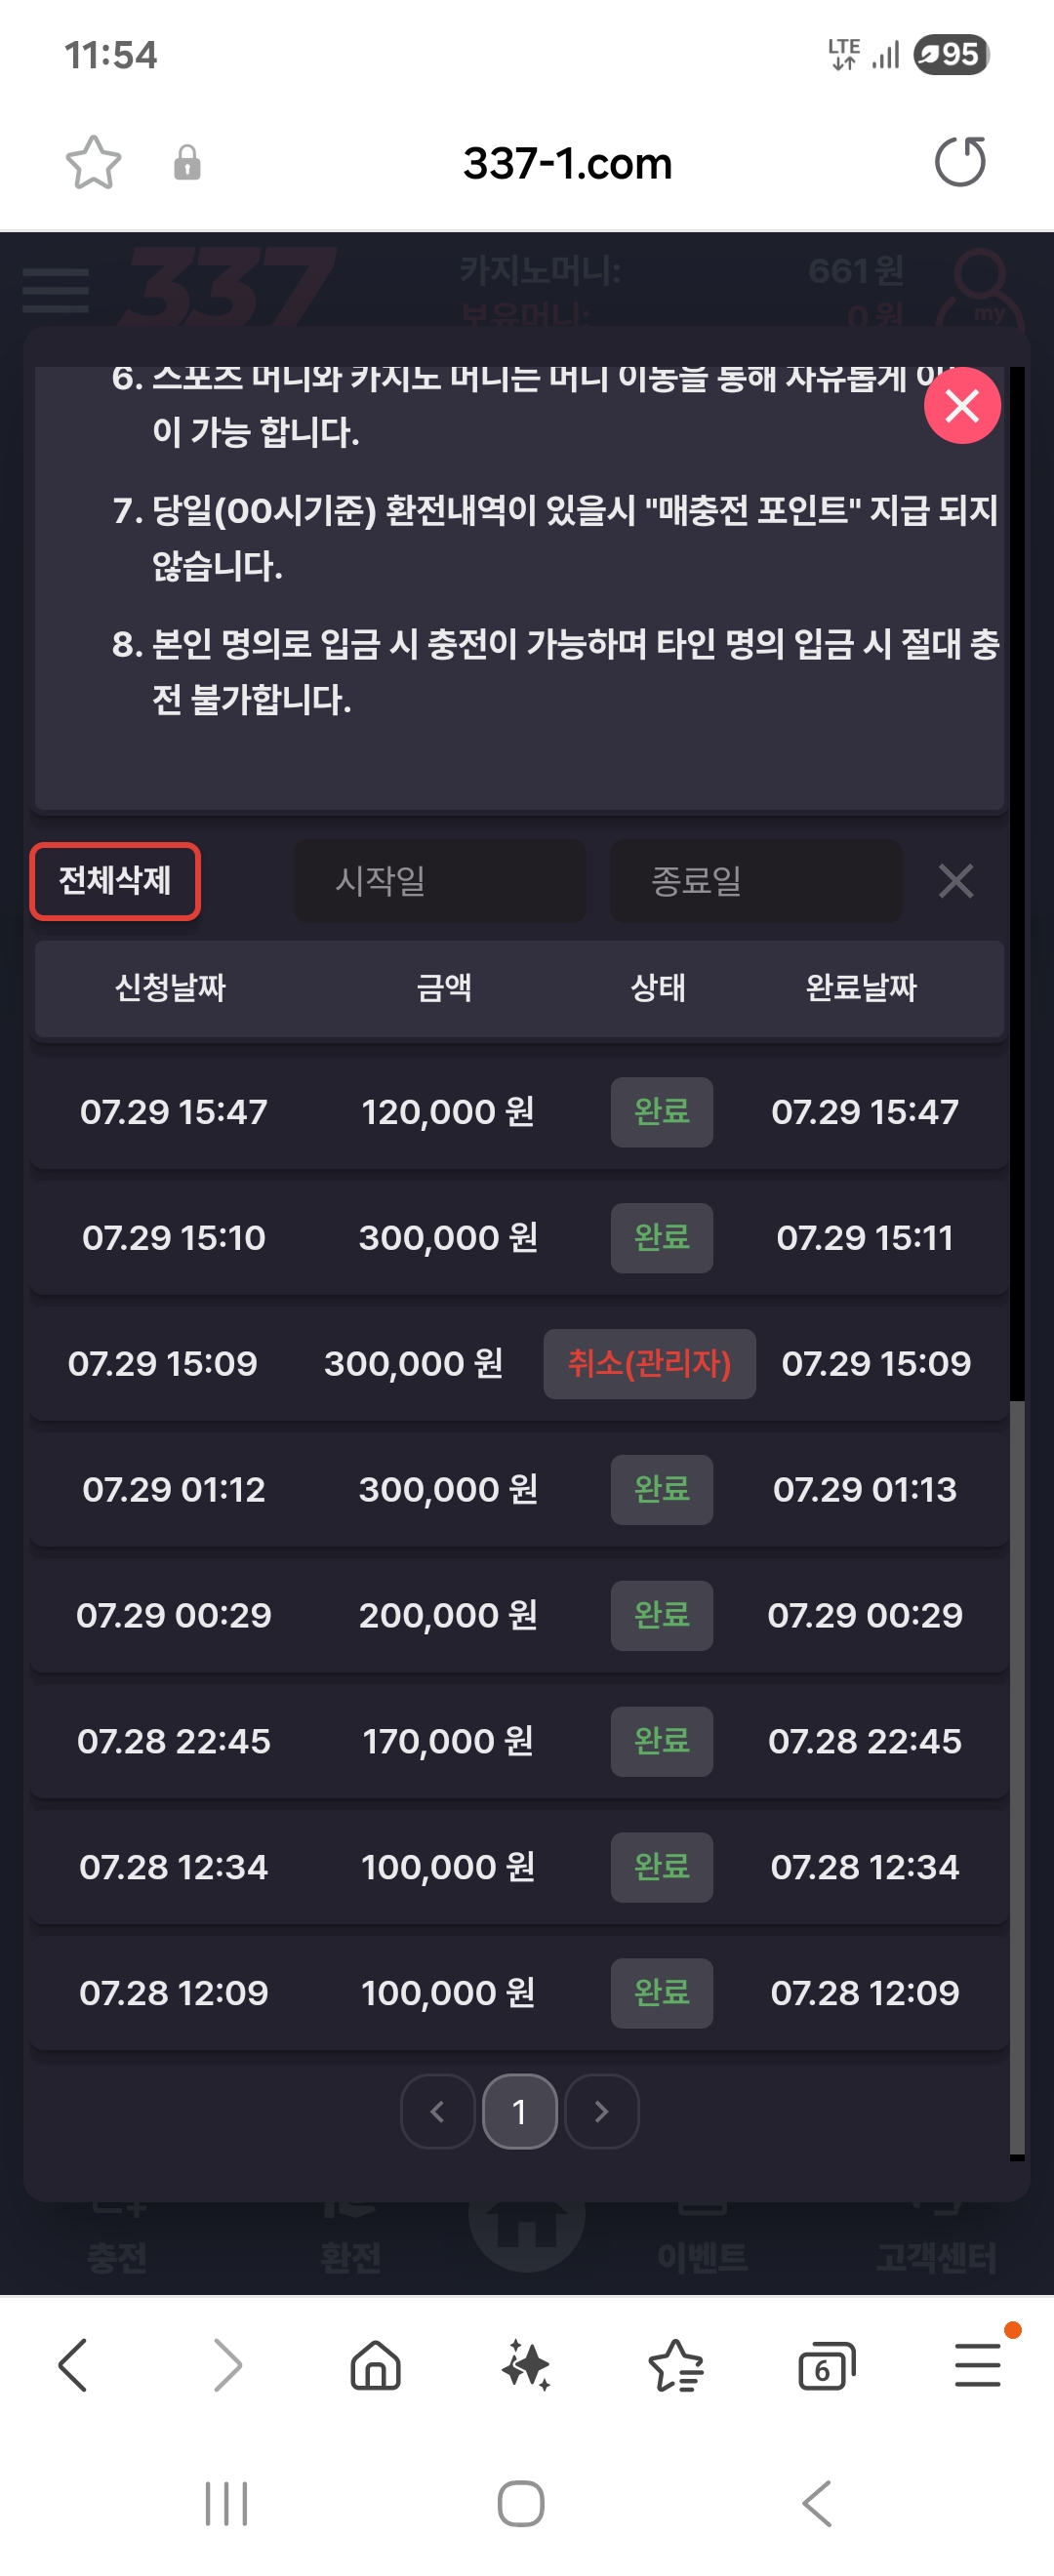
Task: Click the 전체삭제 button
Action: coord(115,881)
